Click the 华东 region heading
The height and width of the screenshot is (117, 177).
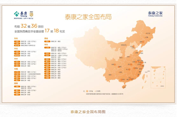(x=46, y=45)
